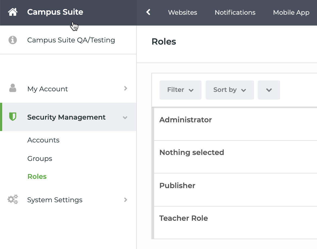The image size is (317, 249).
Task: Open the unlabeled chevron dropdown beside Sort by
Action: click(x=269, y=90)
